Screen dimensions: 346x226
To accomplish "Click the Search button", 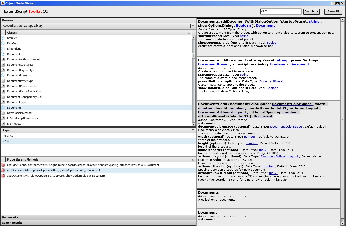I will tap(309, 11).
